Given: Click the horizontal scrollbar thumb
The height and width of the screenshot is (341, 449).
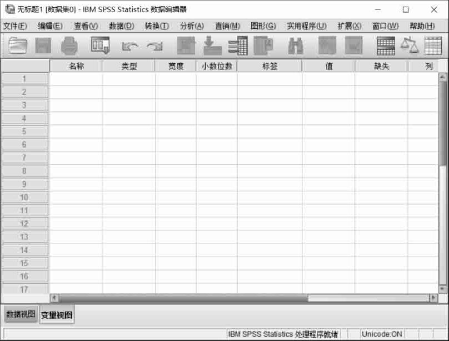Looking at the screenshot, I should pos(183,298).
